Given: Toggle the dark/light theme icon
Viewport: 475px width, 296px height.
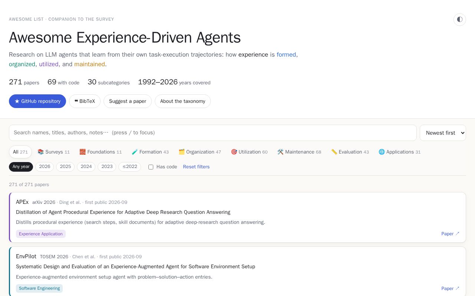Looking at the screenshot, I should point(459,20).
